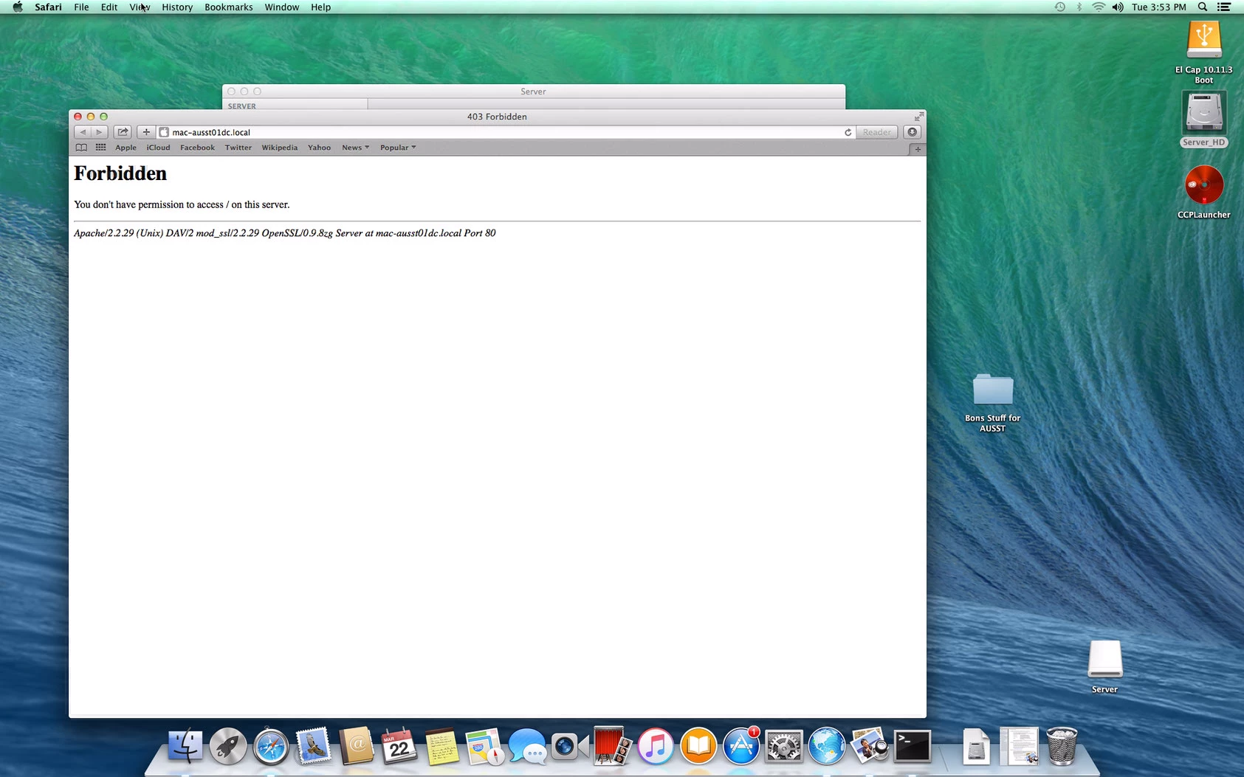The height and width of the screenshot is (777, 1244).
Task: Open volume control in menu bar
Action: point(1118,7)
